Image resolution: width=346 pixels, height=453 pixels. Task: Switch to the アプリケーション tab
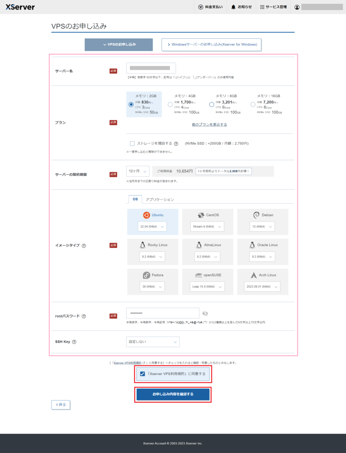[x=160, y=199]
